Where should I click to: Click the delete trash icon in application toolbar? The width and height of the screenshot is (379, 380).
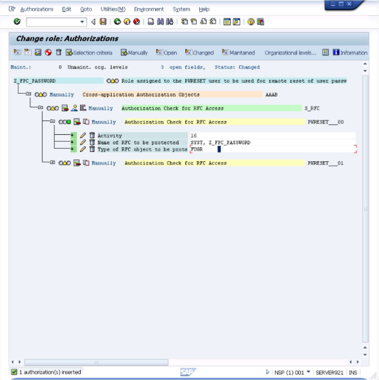pos(59,52)
